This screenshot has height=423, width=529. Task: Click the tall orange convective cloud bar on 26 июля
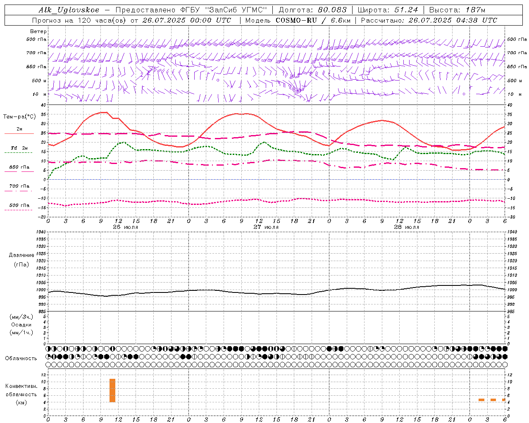tap(112, 390)
